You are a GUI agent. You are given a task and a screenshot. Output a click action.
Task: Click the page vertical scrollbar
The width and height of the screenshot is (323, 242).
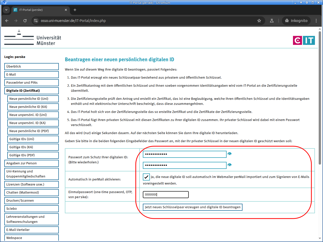tap(320, 101)
